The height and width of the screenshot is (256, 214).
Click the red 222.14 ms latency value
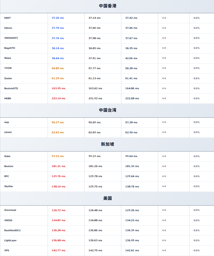[x=58, y=98]
